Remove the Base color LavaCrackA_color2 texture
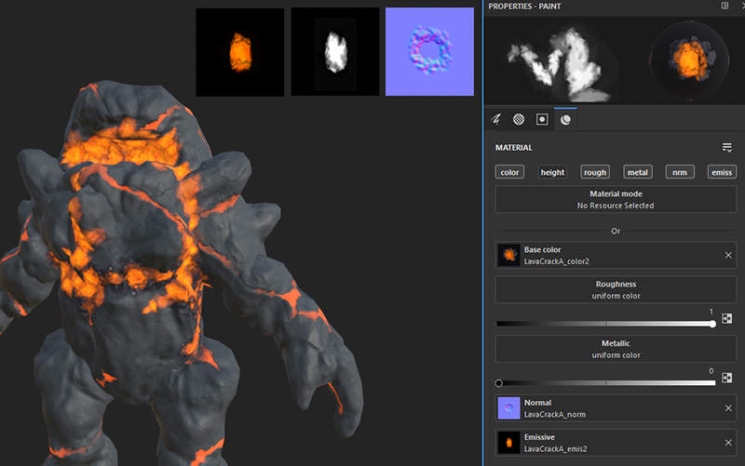The image size is (745, 466). pyautogui.click(x=728, y=255)
